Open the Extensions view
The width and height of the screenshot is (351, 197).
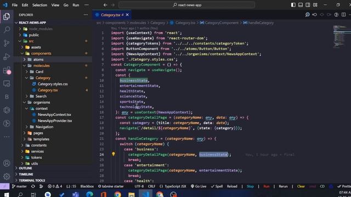(x=7, y=71)
